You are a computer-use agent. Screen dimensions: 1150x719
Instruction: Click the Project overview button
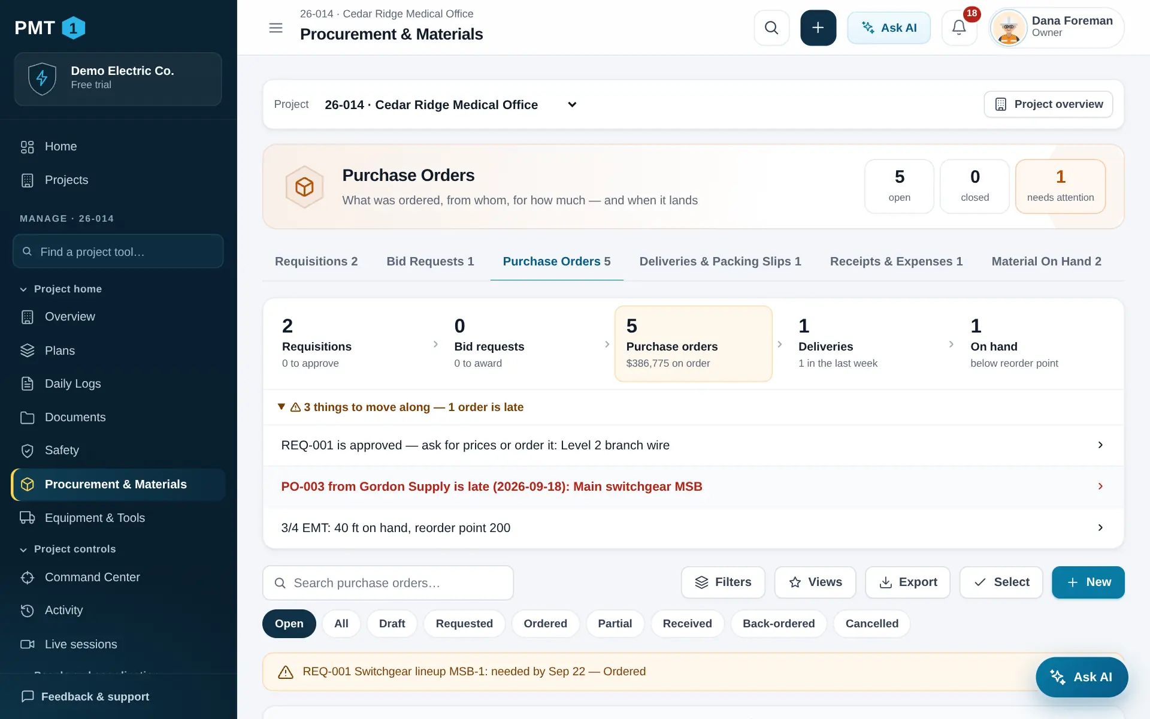click(1048, 104)
